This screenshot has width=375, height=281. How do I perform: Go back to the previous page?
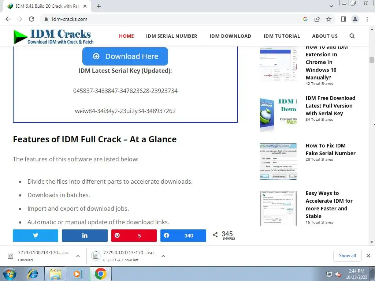8,19
